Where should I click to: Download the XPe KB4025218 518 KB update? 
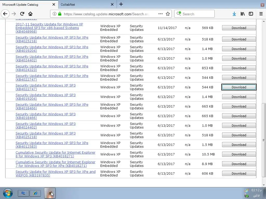(x=239, y=39)
